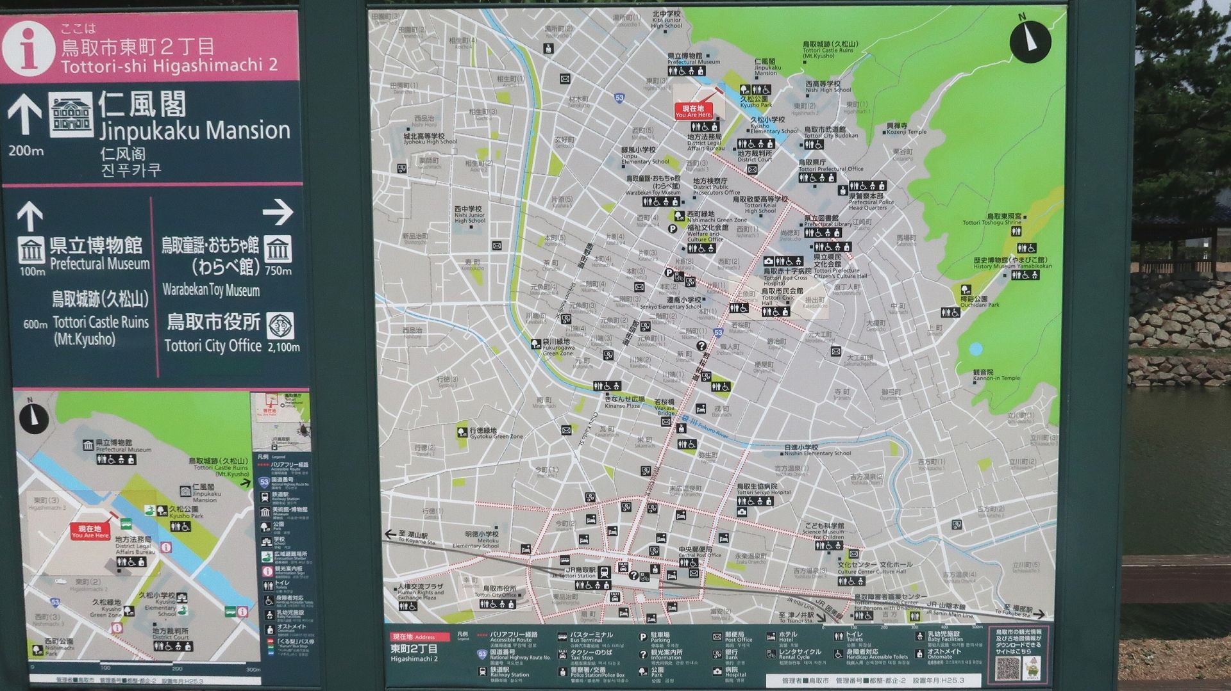Click 'Kozenji Temple' label on the map
1231x691 pixels.
point(907,132)
